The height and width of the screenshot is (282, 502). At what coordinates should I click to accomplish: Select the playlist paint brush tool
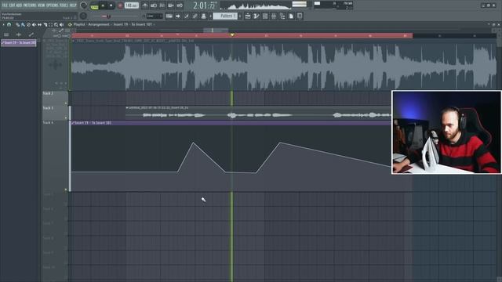click(23, 24)
